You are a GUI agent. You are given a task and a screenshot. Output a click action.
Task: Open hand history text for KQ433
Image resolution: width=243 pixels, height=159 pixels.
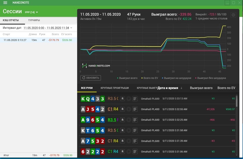pos(135,98)
